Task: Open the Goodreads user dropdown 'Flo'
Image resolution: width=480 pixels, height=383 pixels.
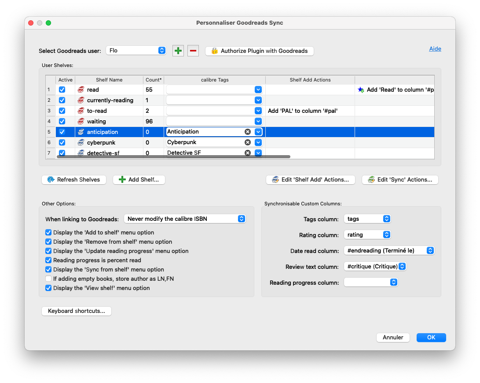Action: 136,50
